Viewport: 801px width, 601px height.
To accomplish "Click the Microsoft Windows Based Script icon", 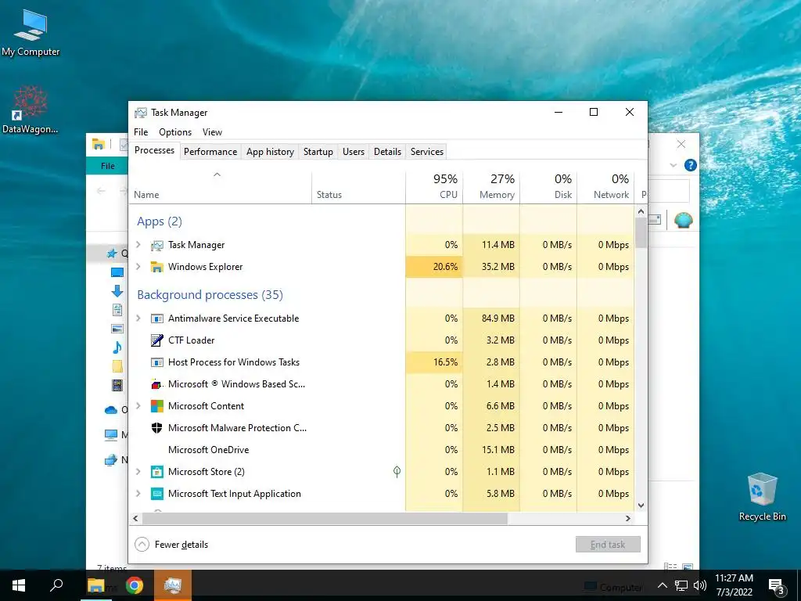I will [x=156, y=384].
